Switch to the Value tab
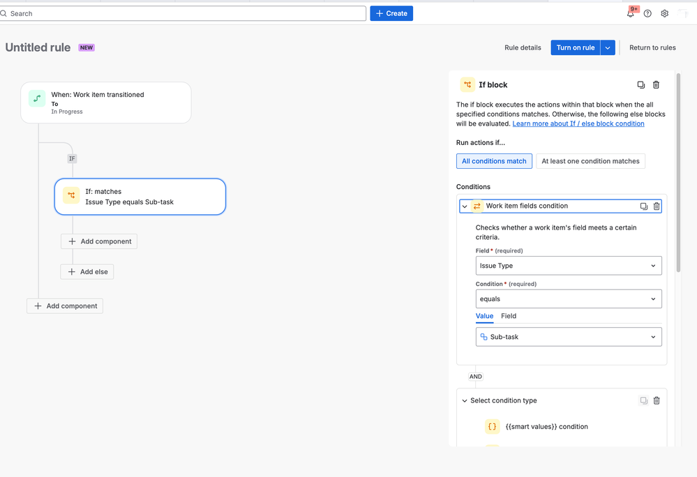 tap(484, 316)
